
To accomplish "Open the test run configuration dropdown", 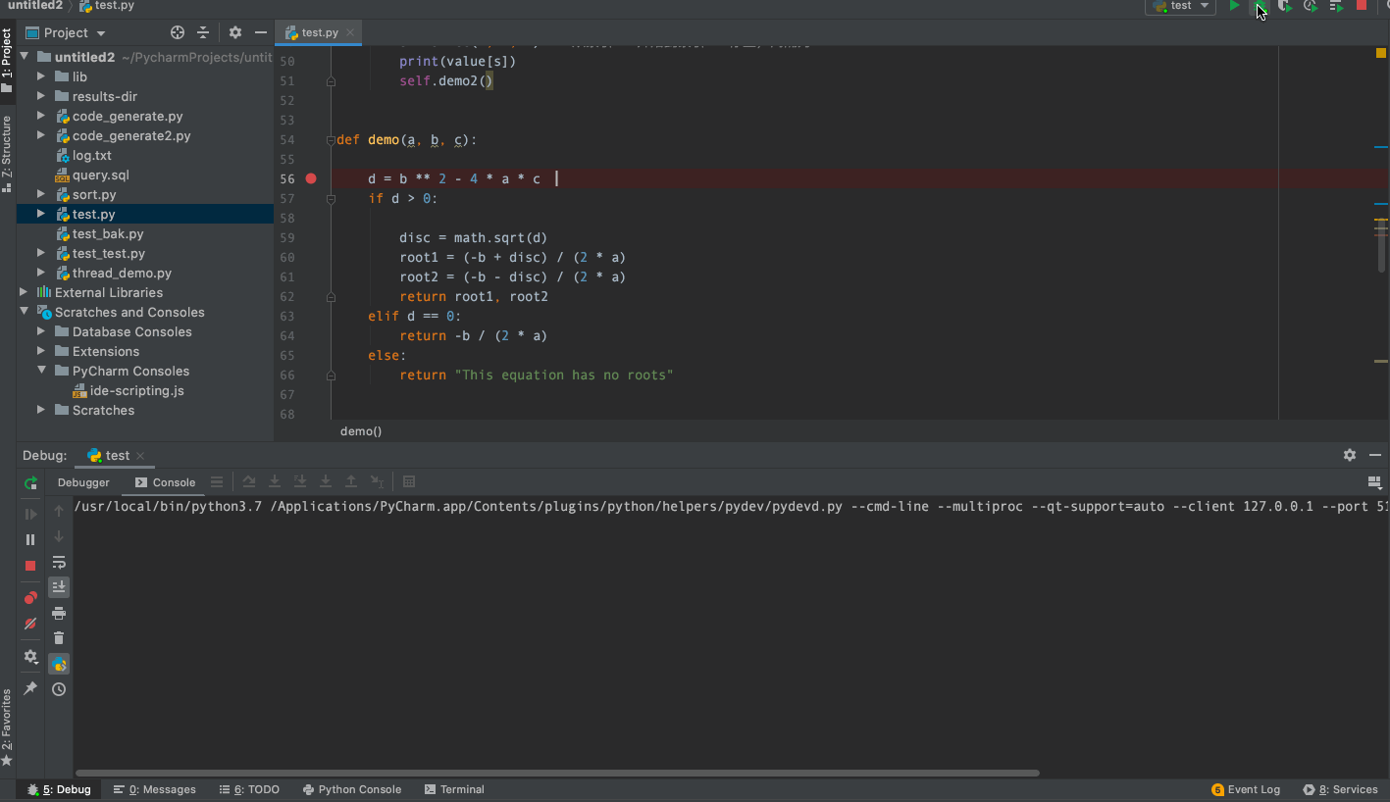I will click(x=1181, y=6).
